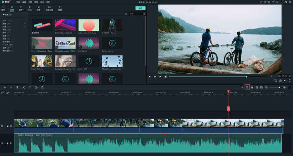Mute the audio track speaker icon
This screenshot has width=293, height=156.
click(11, 143)
